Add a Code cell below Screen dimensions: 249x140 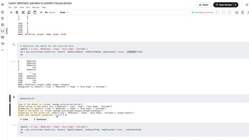pos(24,119)
